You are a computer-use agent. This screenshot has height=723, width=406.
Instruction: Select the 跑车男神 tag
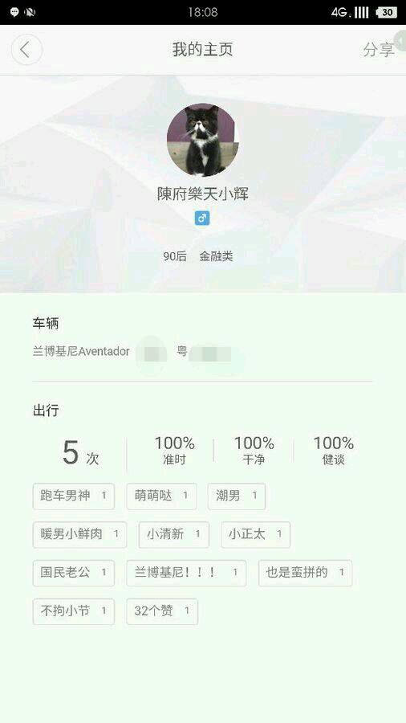point(74,496)
